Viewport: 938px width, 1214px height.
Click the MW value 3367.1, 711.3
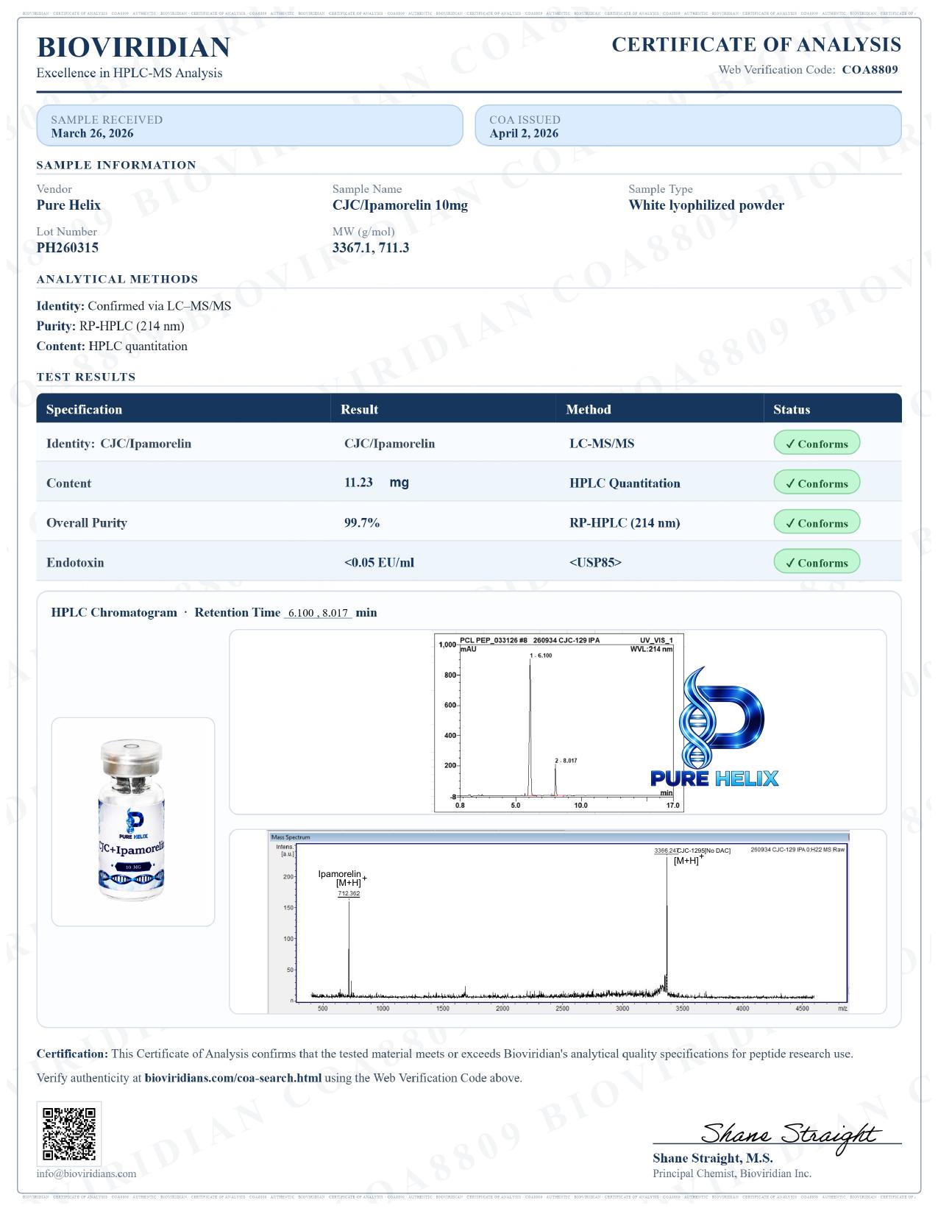click(x=371, y=248)
